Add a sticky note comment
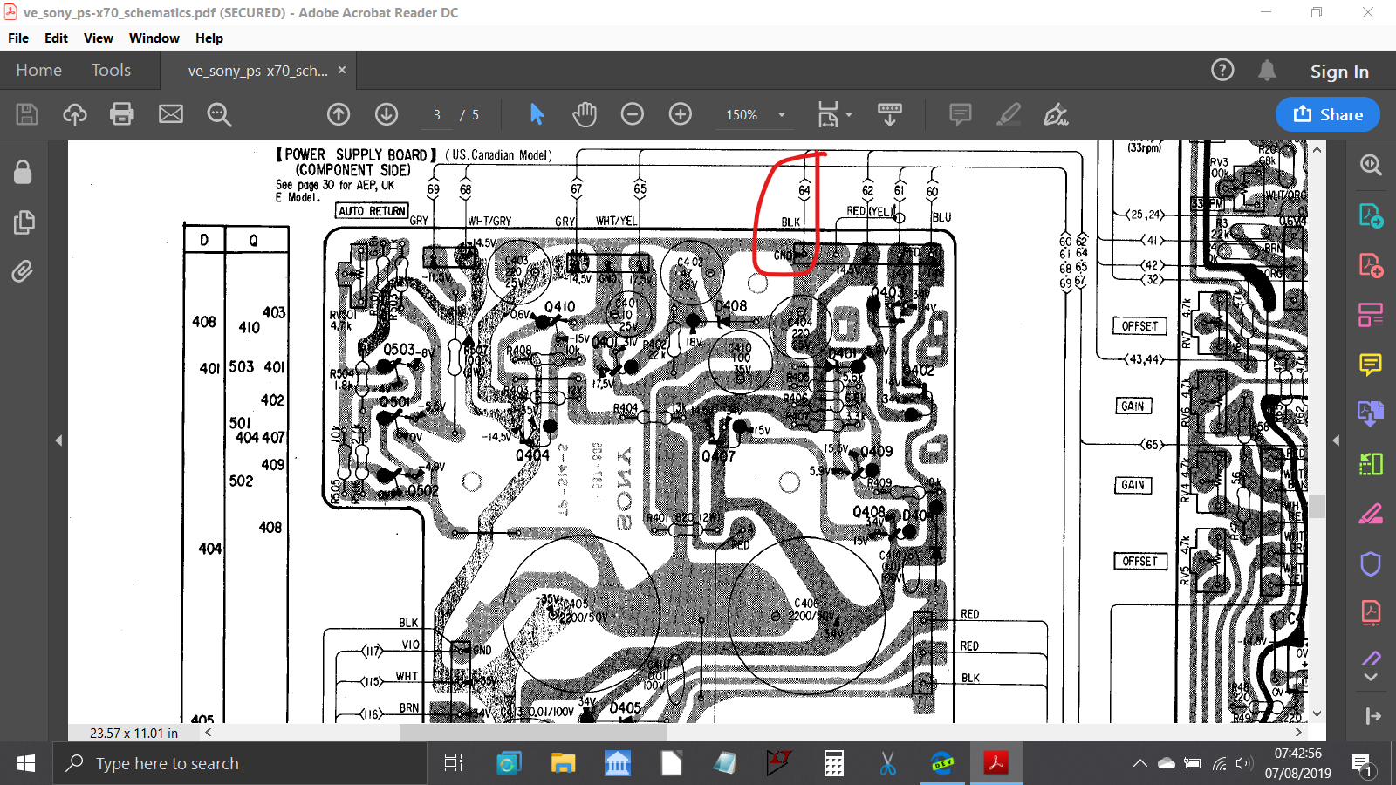This screenshot has width=1396, height=785. click(961, 114)
